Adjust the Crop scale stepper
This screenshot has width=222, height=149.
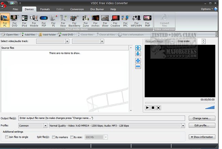click(x=204, y=41)
